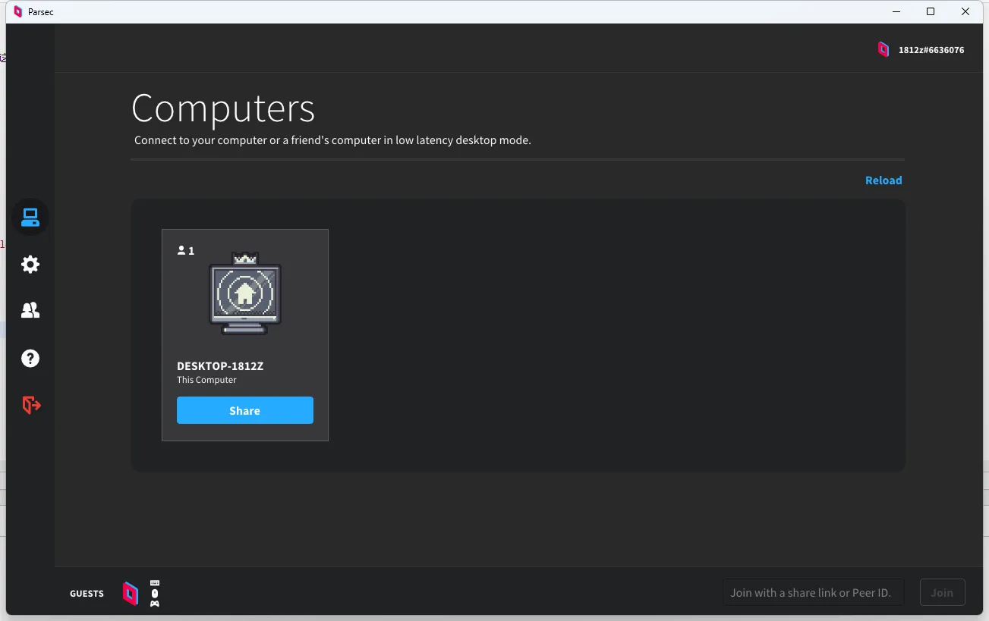Image resolution: width=989 pixels, height=621 pixels.
Task: Click the GUESTS label
Action: pos(87,594)
